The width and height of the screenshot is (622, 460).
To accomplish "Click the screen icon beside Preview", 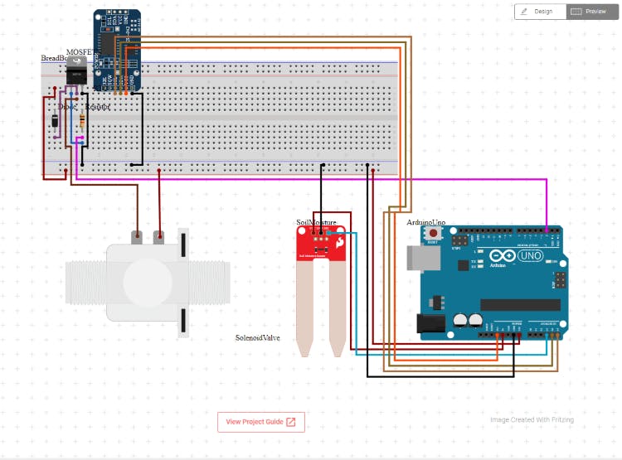I will pyautogui.click(x=576, y=12).
